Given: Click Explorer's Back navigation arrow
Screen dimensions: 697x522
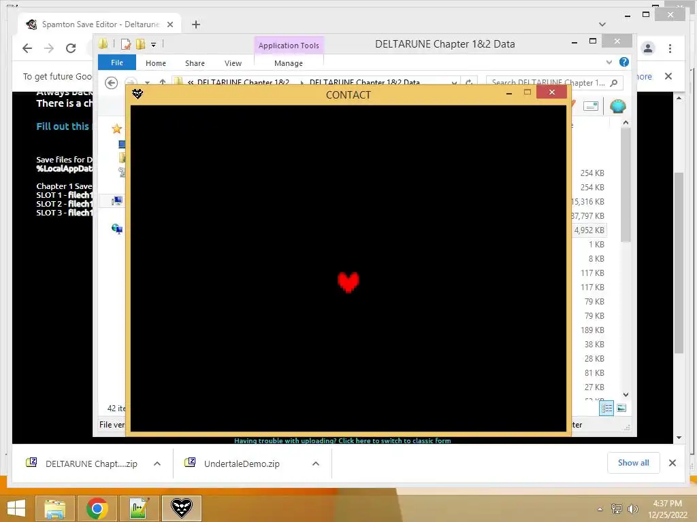Looking at the screenshot, I should (111, 82).
